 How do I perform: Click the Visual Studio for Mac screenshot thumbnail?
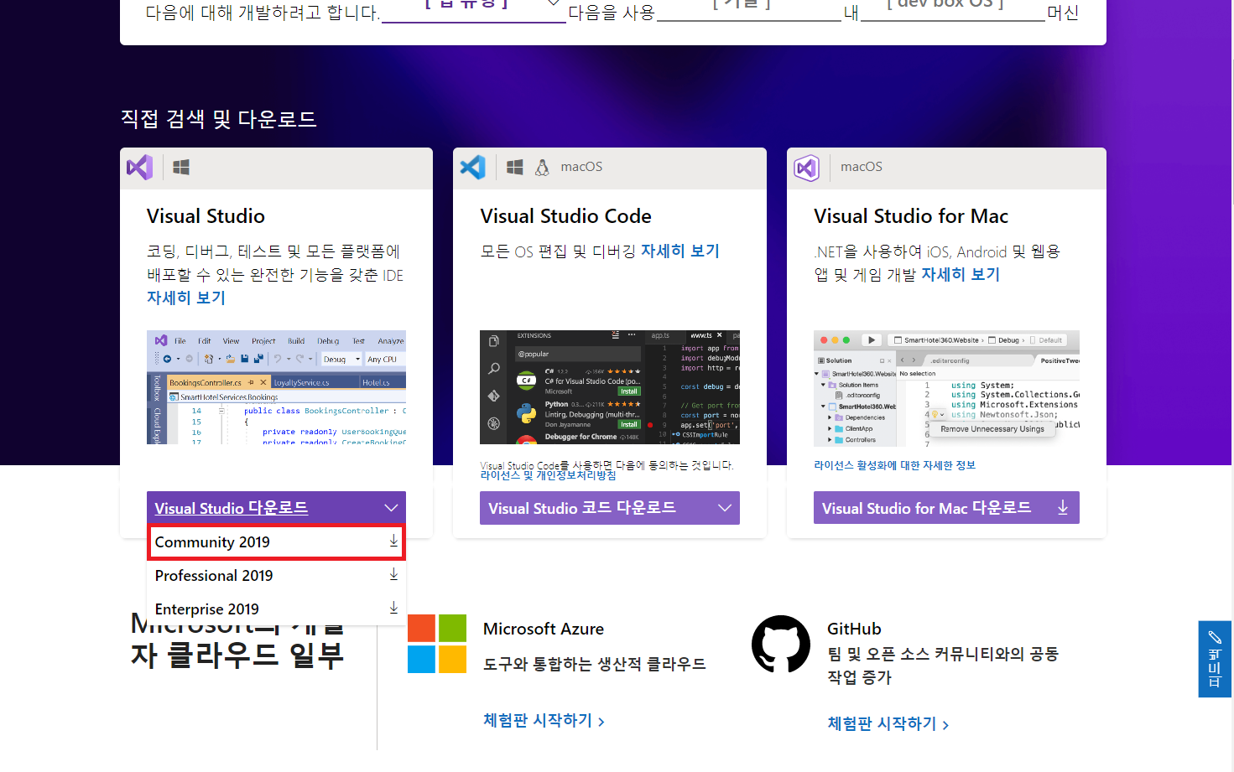(946, 388)
